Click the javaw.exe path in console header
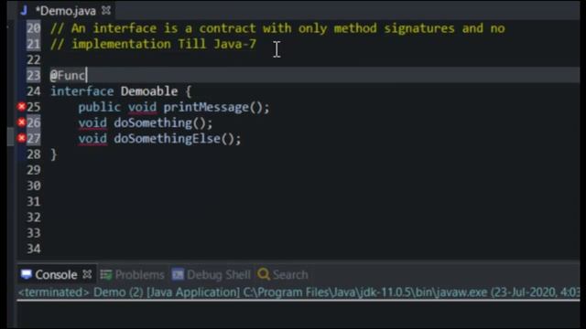The width and height of the screenshot is (586, 329). (x=364, y=292)
